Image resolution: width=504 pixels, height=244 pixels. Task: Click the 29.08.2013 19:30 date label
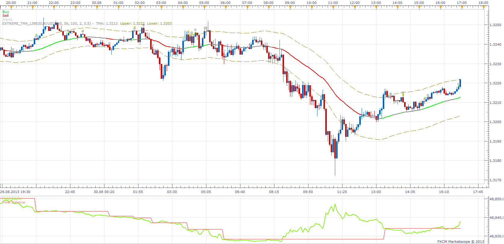coord(15,192)
